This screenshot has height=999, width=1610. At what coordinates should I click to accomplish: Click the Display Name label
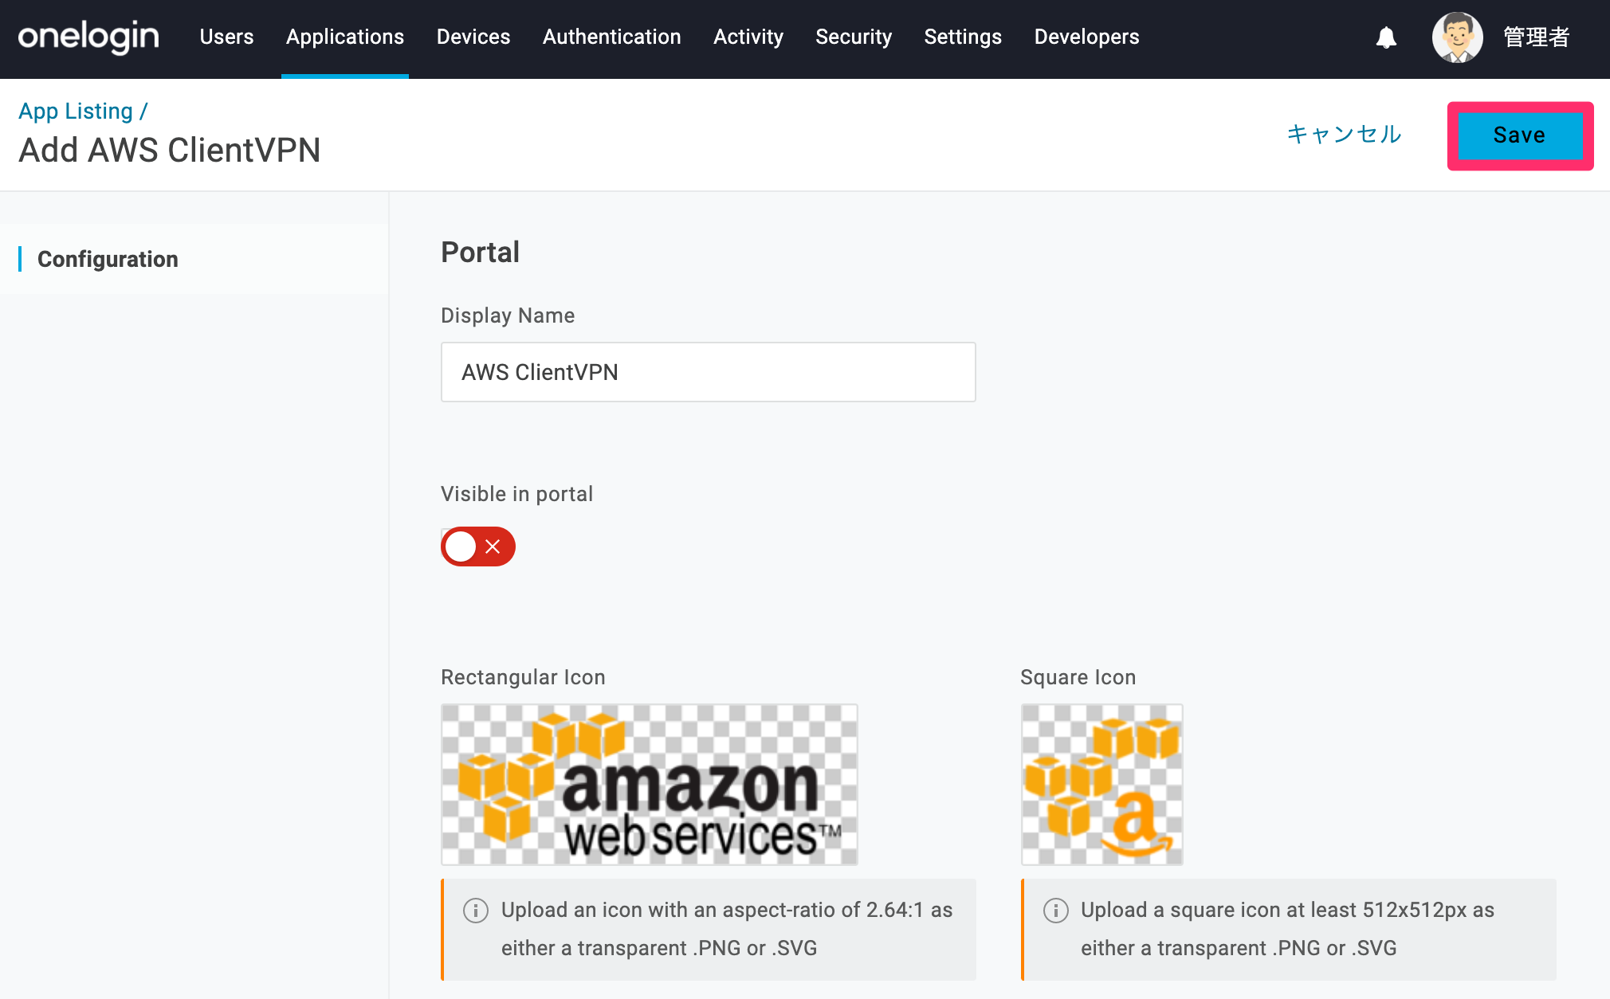click(508, 315)
